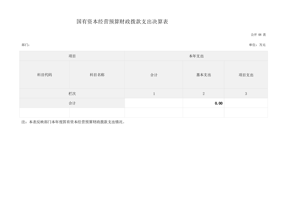Click empty 科目代码 cell in last row

click(44, 112)
